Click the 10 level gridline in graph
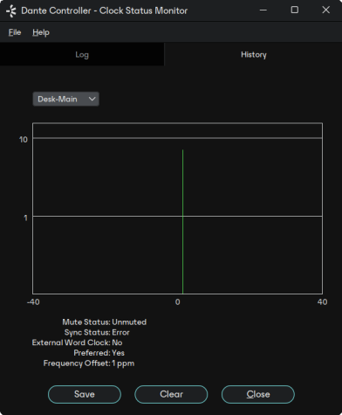 tap(177, 138)
